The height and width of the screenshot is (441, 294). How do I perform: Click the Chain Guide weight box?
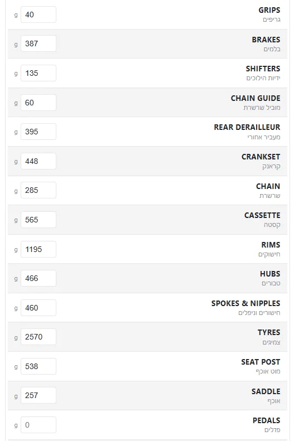pyautogui.click(x=38, y=103)
